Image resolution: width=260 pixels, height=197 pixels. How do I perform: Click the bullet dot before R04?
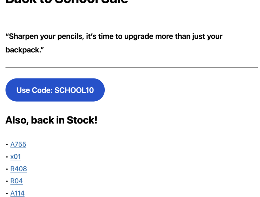[7, 181]
